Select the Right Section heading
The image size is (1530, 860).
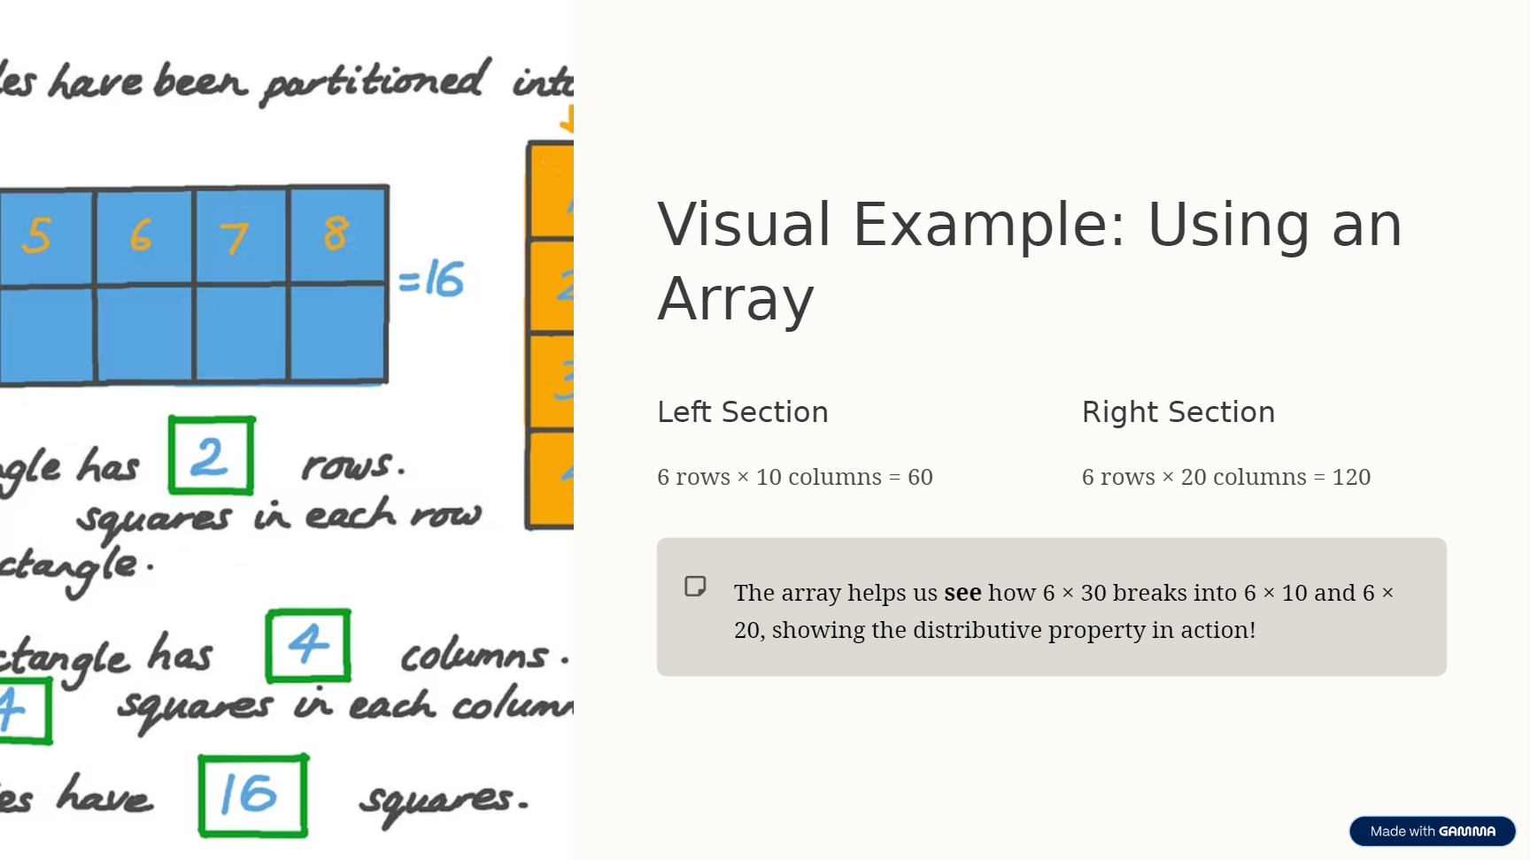tap(1178, 412)
